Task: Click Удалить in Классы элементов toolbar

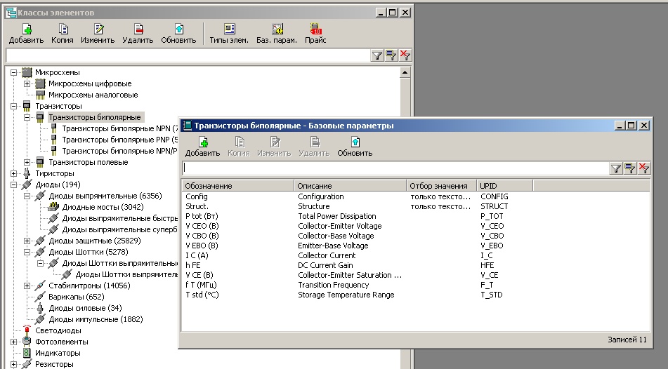Action: click(x=138, y=34)
